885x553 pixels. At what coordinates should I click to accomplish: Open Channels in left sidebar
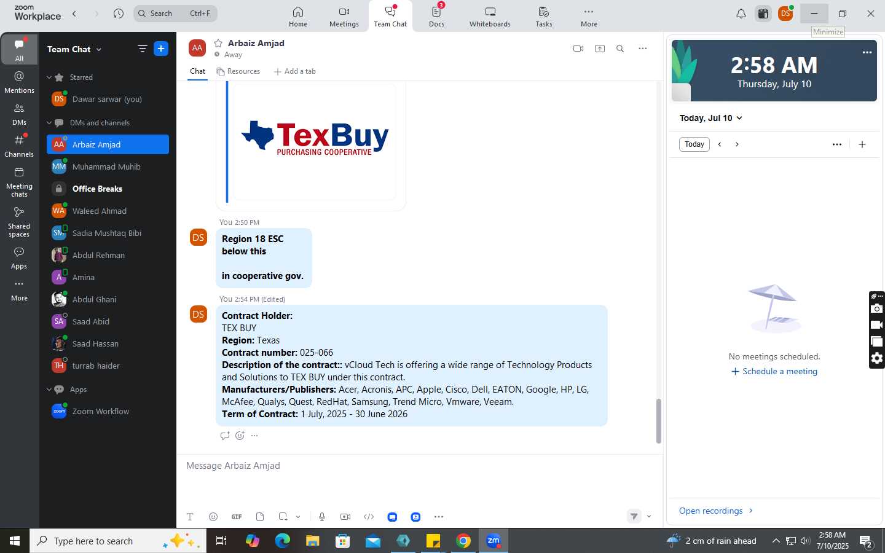pos(20,146)
